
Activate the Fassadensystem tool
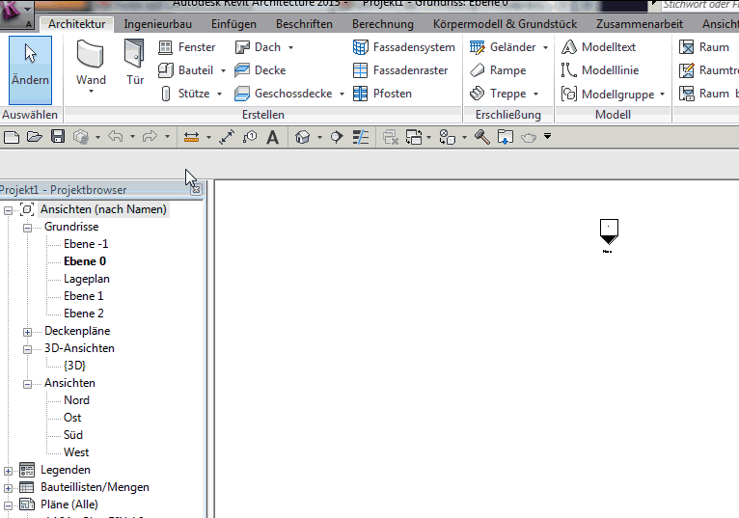pyautogui.click(x=404, y=47)
